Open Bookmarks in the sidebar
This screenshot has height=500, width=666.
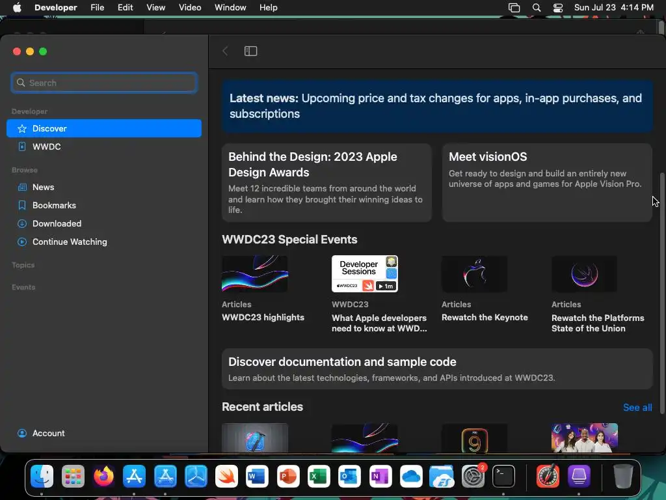(x=104, y=205)
